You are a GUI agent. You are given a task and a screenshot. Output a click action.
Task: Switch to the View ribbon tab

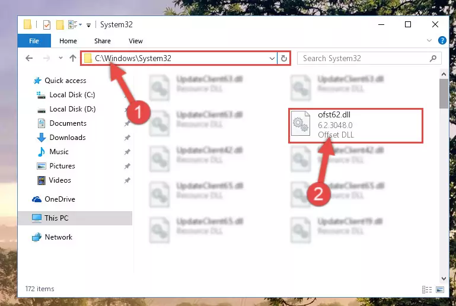[x=136, y=41]
